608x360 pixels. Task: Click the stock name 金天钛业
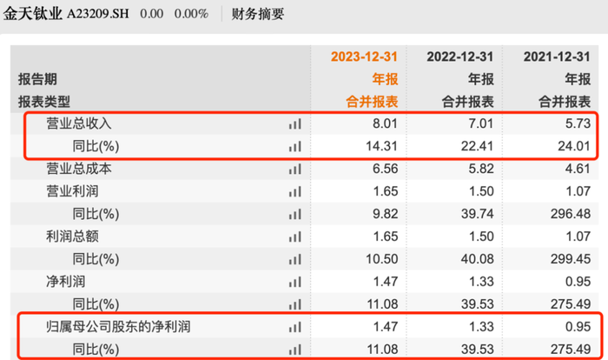pos(33,14)
